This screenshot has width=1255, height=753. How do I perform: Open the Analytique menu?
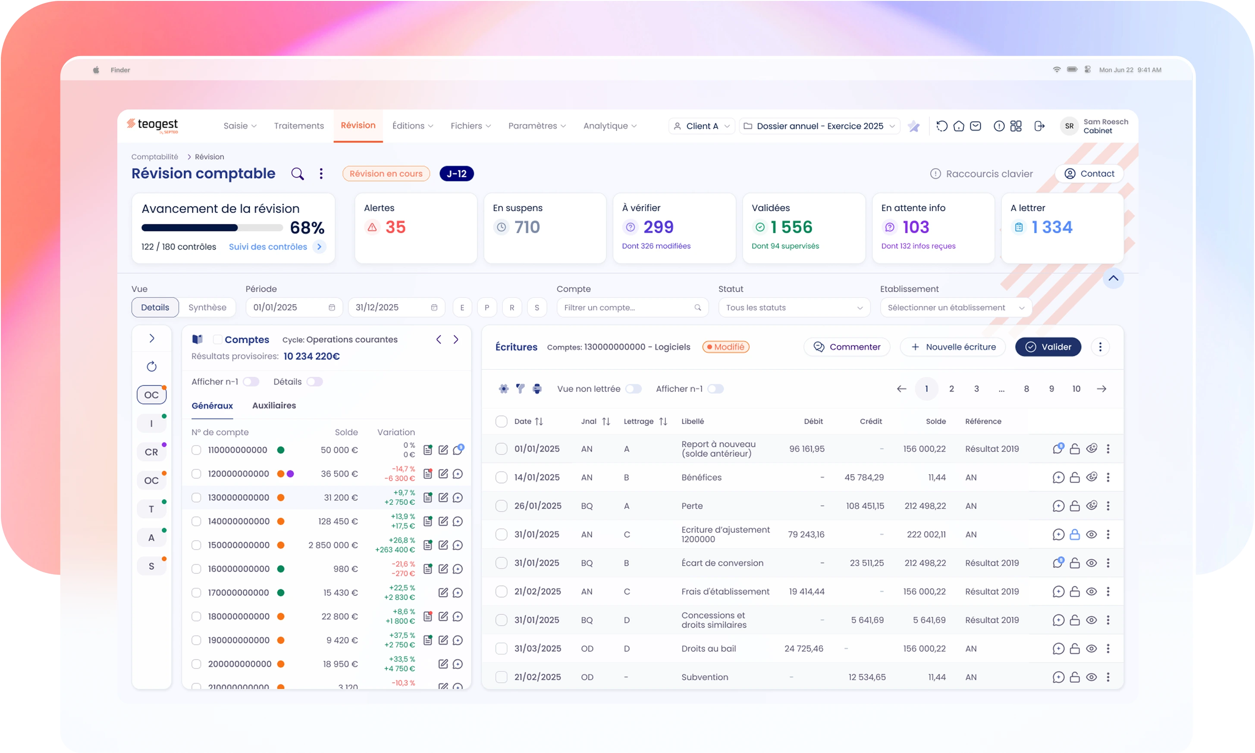coord(609,126)
